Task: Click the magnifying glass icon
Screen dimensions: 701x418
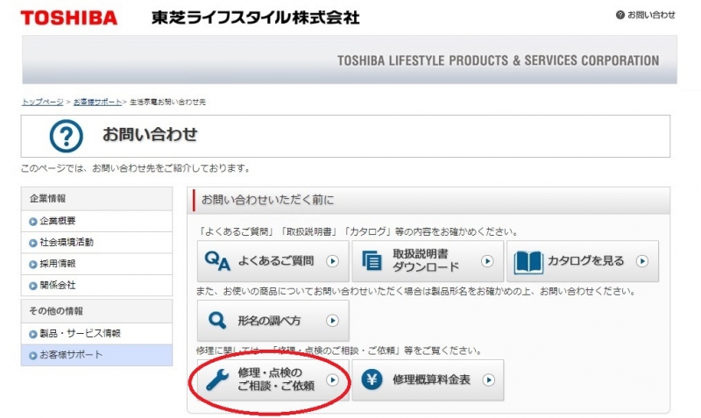Action: pyautogui.click(x=217, y=321)
